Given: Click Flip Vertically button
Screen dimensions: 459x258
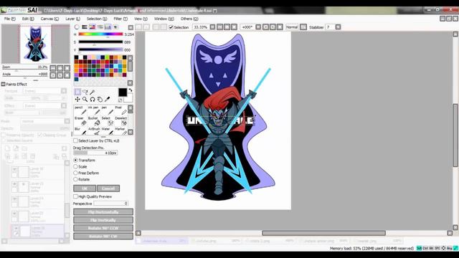Looking at the screenshot, I should tap(103, 220).
